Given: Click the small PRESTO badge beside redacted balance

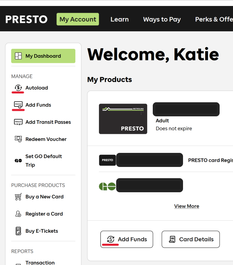Looking at the screenshot, I should pos(107,160).
